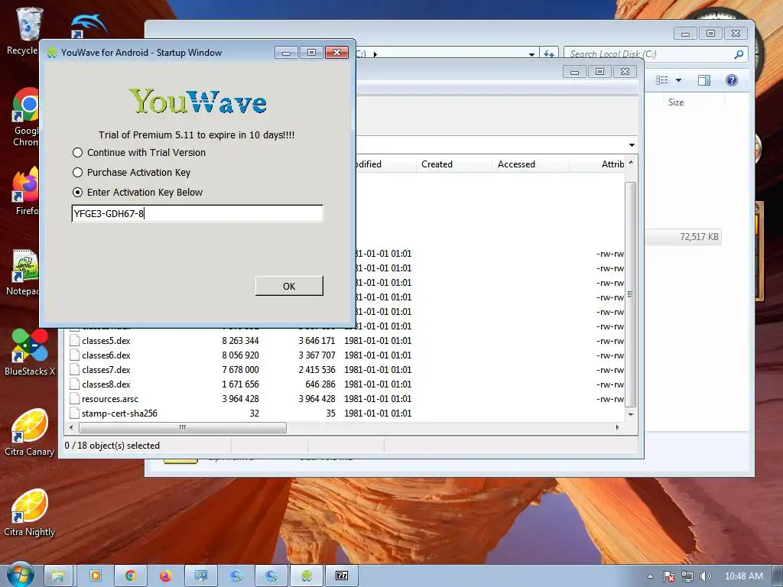
Task: Open the Chrome taskbar icon
Action: coord(130,576)
